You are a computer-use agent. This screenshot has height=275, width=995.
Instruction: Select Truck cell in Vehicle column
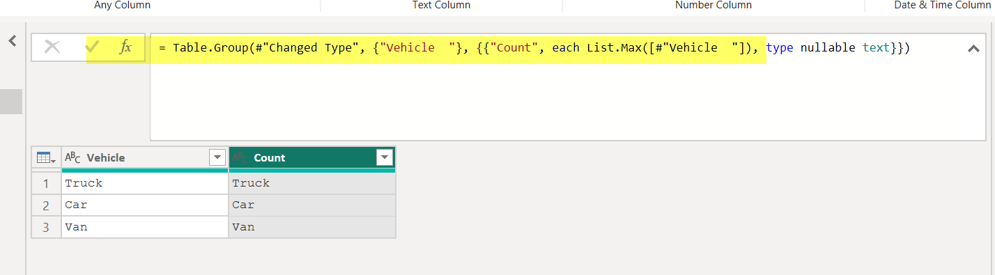[x=145, y=183]
